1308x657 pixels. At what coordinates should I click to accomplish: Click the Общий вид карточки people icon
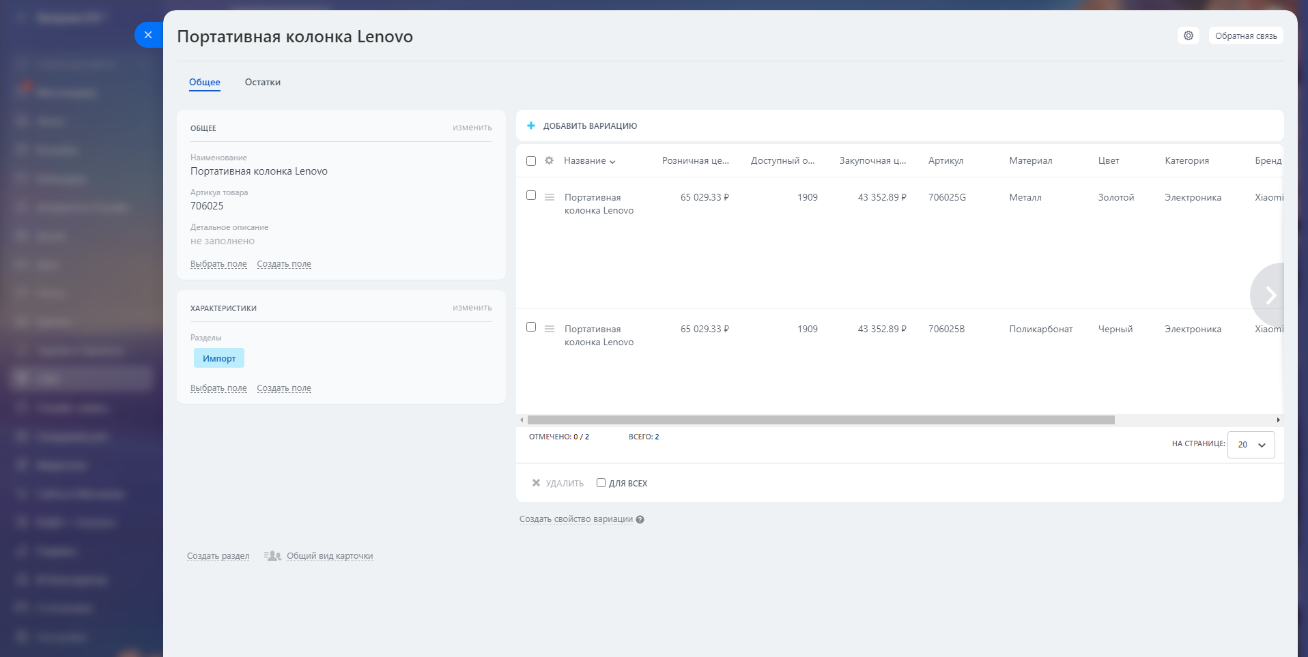coord(273,556)
